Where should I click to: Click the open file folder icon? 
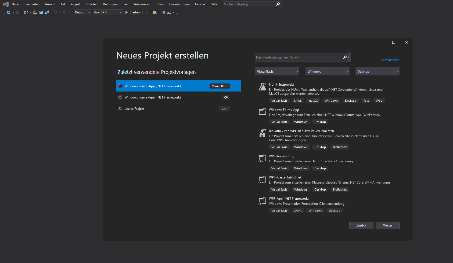coord(35,12)
